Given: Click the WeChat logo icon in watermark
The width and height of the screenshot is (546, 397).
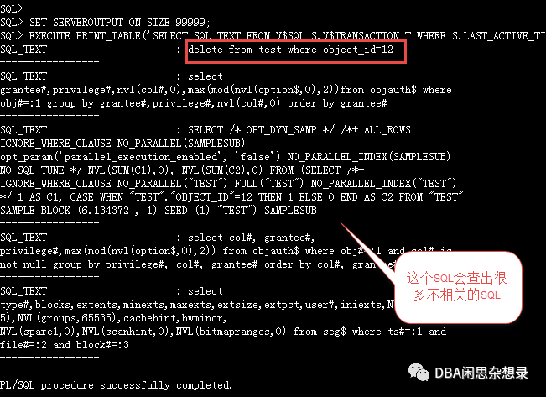Looking at the screenshot, I should tap(419, 373).
